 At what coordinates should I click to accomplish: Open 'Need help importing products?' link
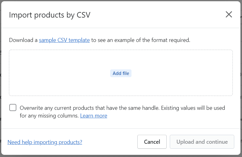pos(45,142)
